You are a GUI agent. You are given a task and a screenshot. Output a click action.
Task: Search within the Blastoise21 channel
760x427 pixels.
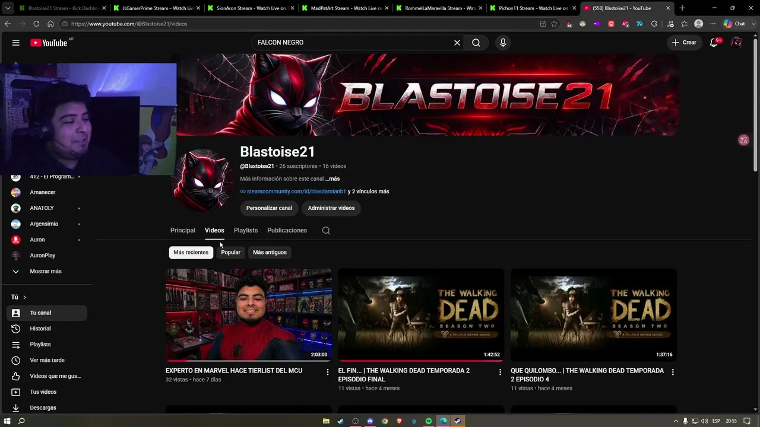click(326, 230)
